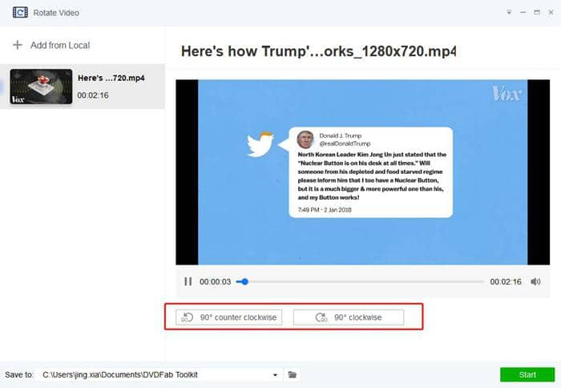Select the Here's ...720.mp4 video thumbnail

[41, 87]
